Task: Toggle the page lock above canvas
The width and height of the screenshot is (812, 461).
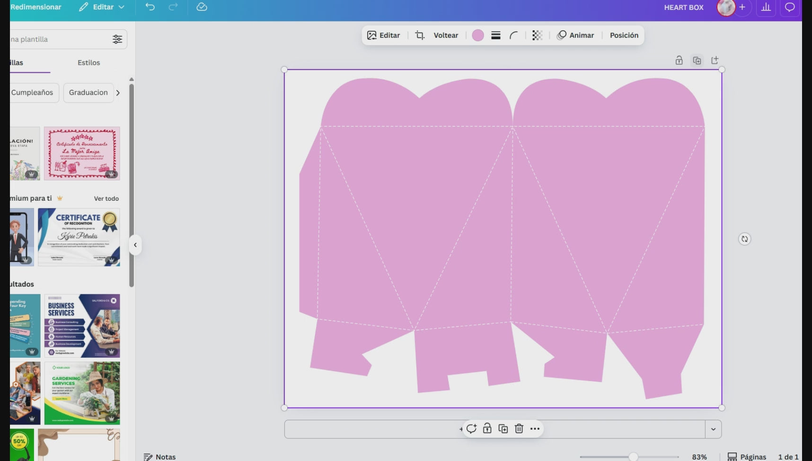Action: pyautogui.click(x=679, y=61)
